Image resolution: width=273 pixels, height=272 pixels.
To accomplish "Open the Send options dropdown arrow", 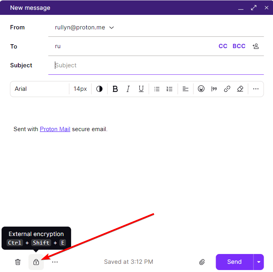I will click(259, 262).
